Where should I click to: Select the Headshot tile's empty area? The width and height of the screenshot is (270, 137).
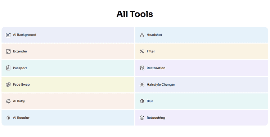coord(215,35)
